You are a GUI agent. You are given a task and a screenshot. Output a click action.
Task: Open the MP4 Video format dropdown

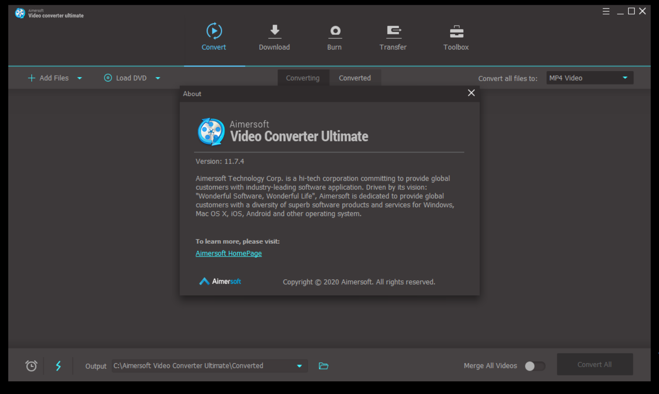click(590, 78)
